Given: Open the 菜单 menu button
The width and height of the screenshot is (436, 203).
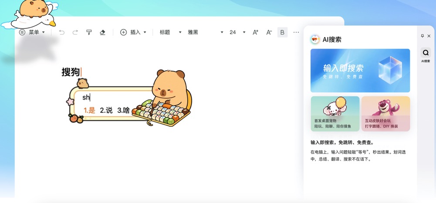Looking at the screenshot, I should coord(32,32).
